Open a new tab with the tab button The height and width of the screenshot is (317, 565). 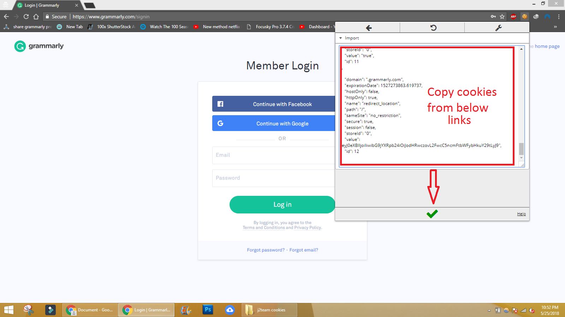(x=89, y=5)
